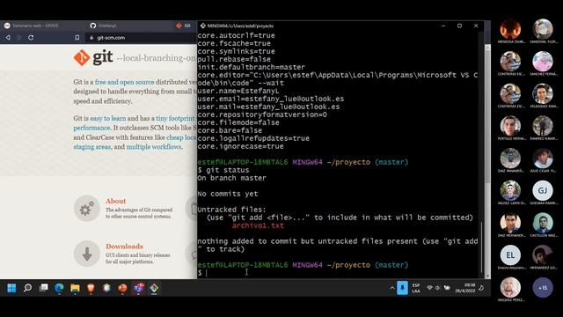Switch to the Seminario web GNIUS tab
Screen dimensions: 563x317
[35, 26]
